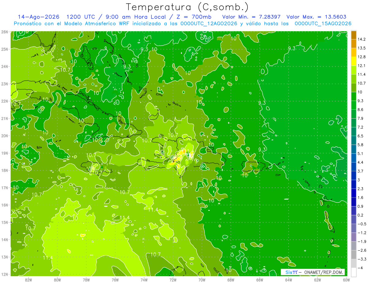Screen dimensions: 368x284
Task: Pick the white swatch below -4 in colorbar
Action: coord(354,272)
